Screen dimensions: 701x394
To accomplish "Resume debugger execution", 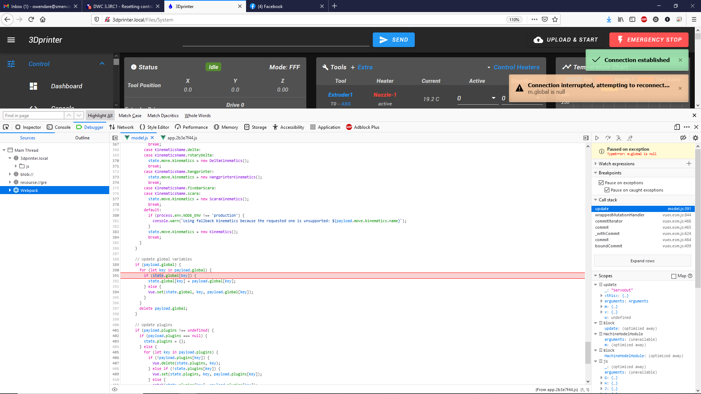I will tap(597, 138).
